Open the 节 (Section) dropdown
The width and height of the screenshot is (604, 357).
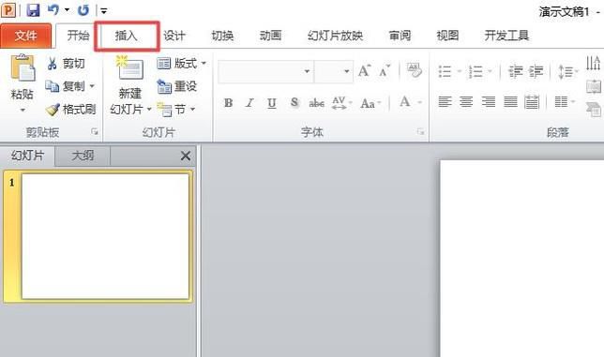(175, 110)
